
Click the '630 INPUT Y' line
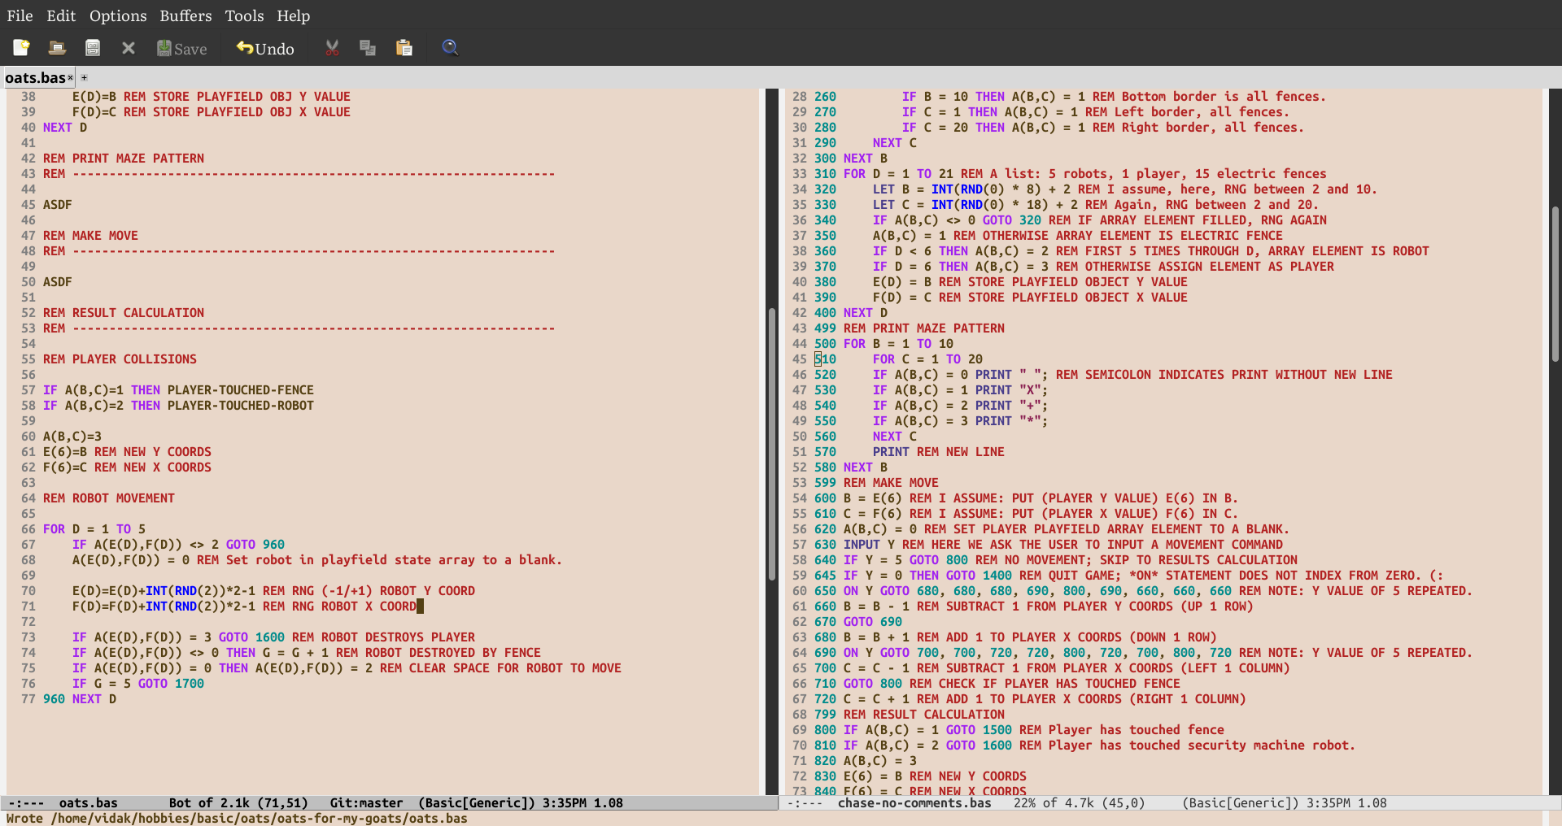[x=1049, y=545]
